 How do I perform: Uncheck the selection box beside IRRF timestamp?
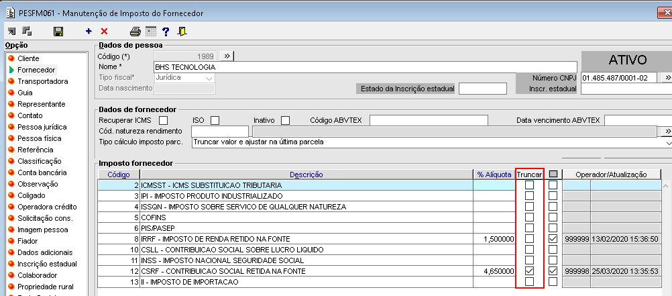553,238
